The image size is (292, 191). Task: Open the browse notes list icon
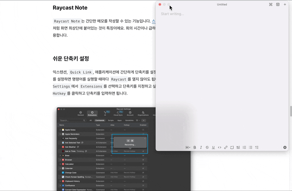(278, 5)
